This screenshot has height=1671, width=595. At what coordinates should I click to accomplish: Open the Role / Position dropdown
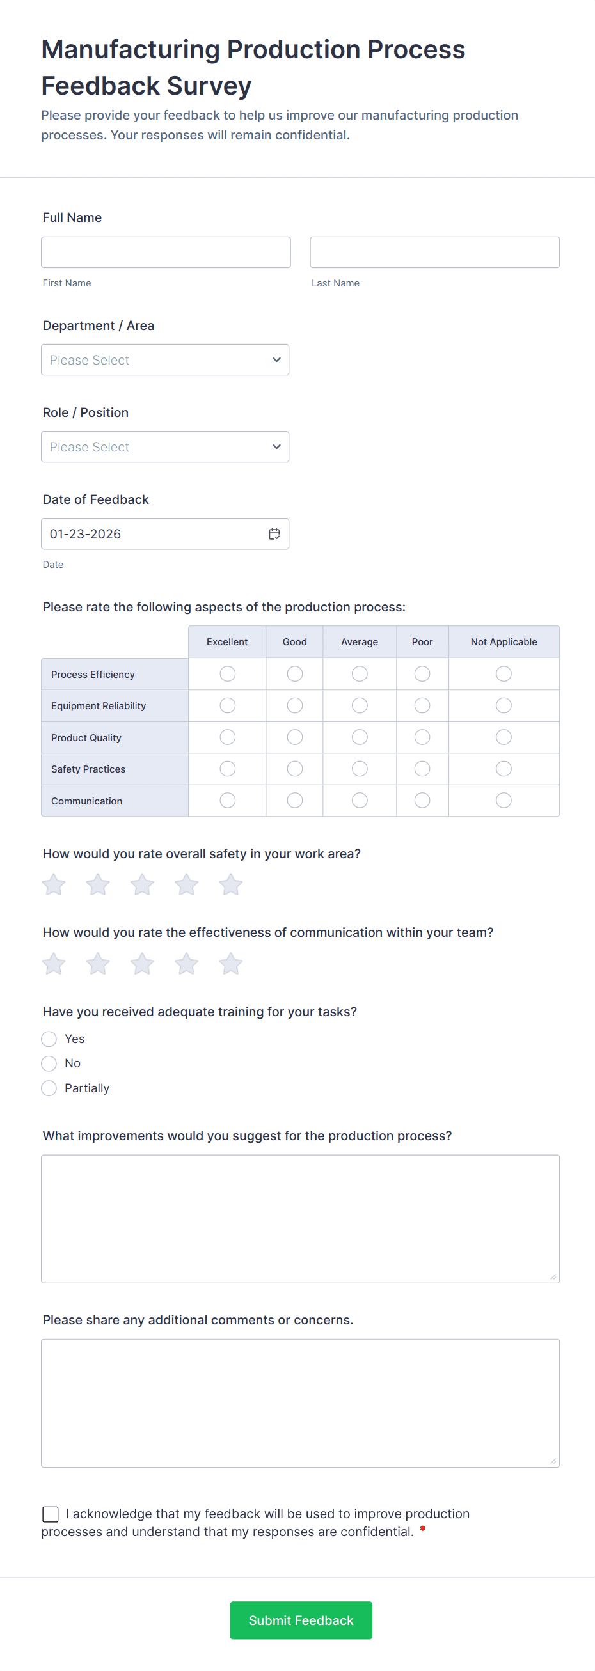(164, 446)
